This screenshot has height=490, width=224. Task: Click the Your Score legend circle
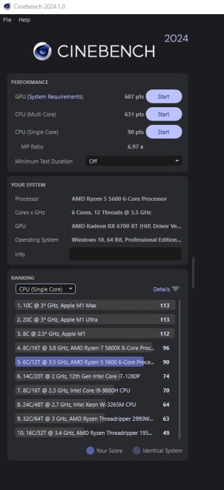[x=91, y=451]
